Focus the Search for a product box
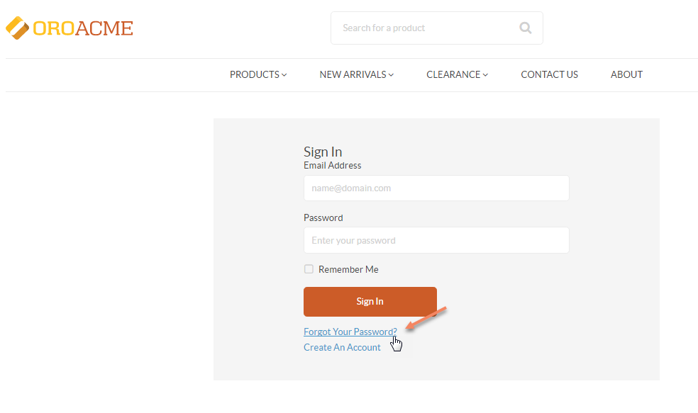Image resolution: width=698 pixels, height=413 pixels. (437, 28)
